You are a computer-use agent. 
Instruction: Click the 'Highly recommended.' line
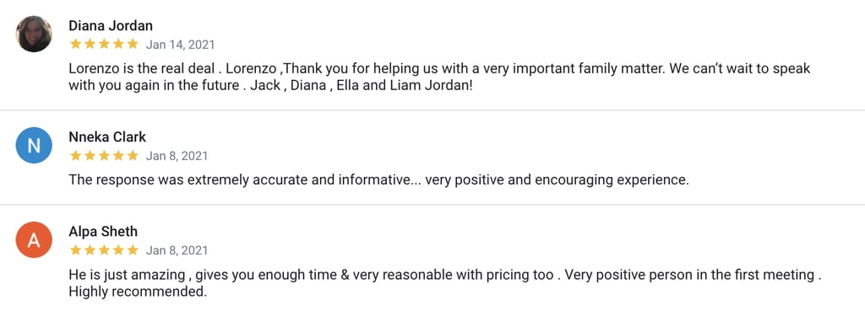138,292
